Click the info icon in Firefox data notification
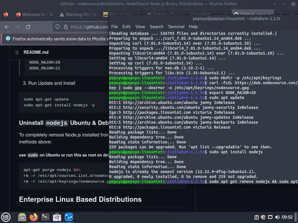The width and height of the screenshot is (298, 223). [8, 39]
